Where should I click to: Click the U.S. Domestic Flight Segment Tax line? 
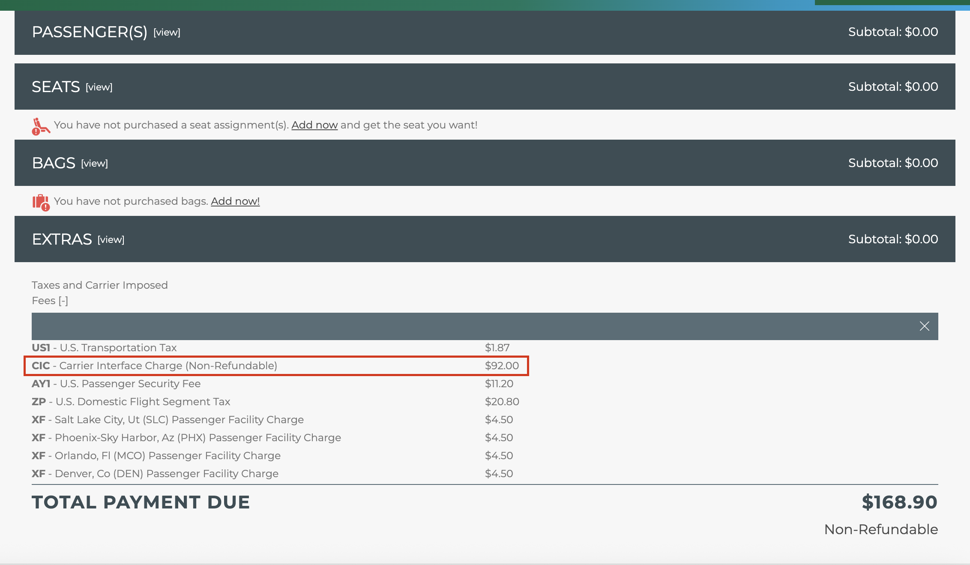point(131,402)
